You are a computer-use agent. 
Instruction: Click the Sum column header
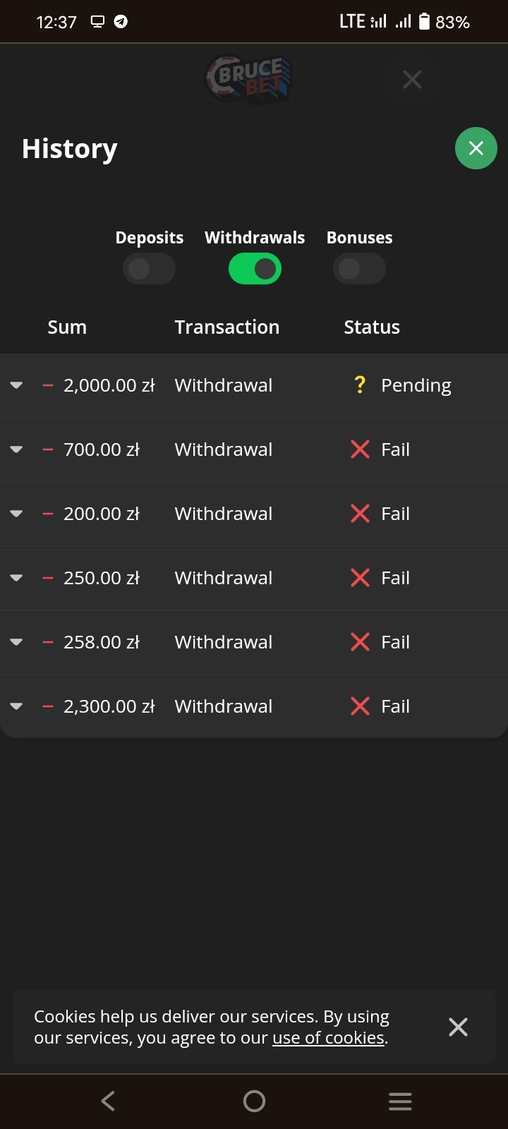(67, 327)
